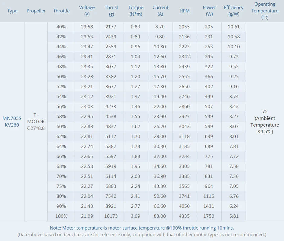The height and width of the screenshot is (241, 284).
Task: Click the Throttle column header
Action: (x=61, y=11)
